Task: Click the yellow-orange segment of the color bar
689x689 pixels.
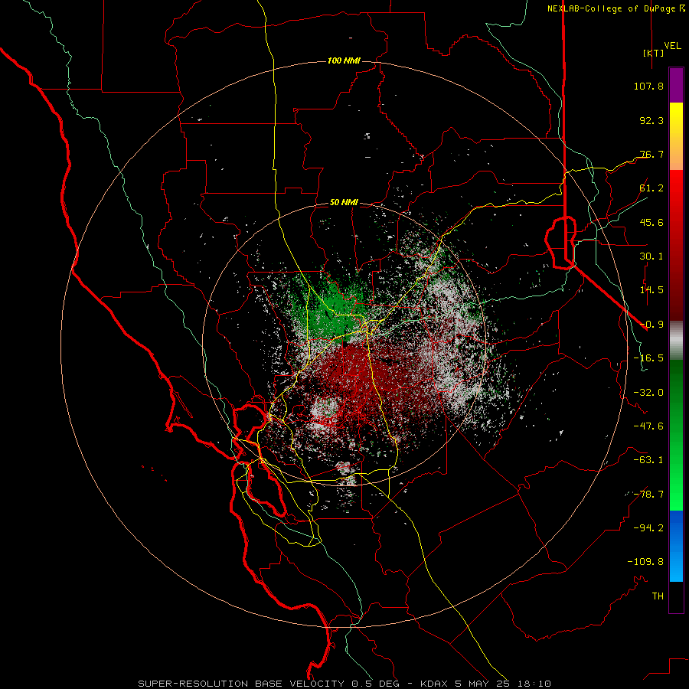Action: pyautogui.click(x=676, y=136)
